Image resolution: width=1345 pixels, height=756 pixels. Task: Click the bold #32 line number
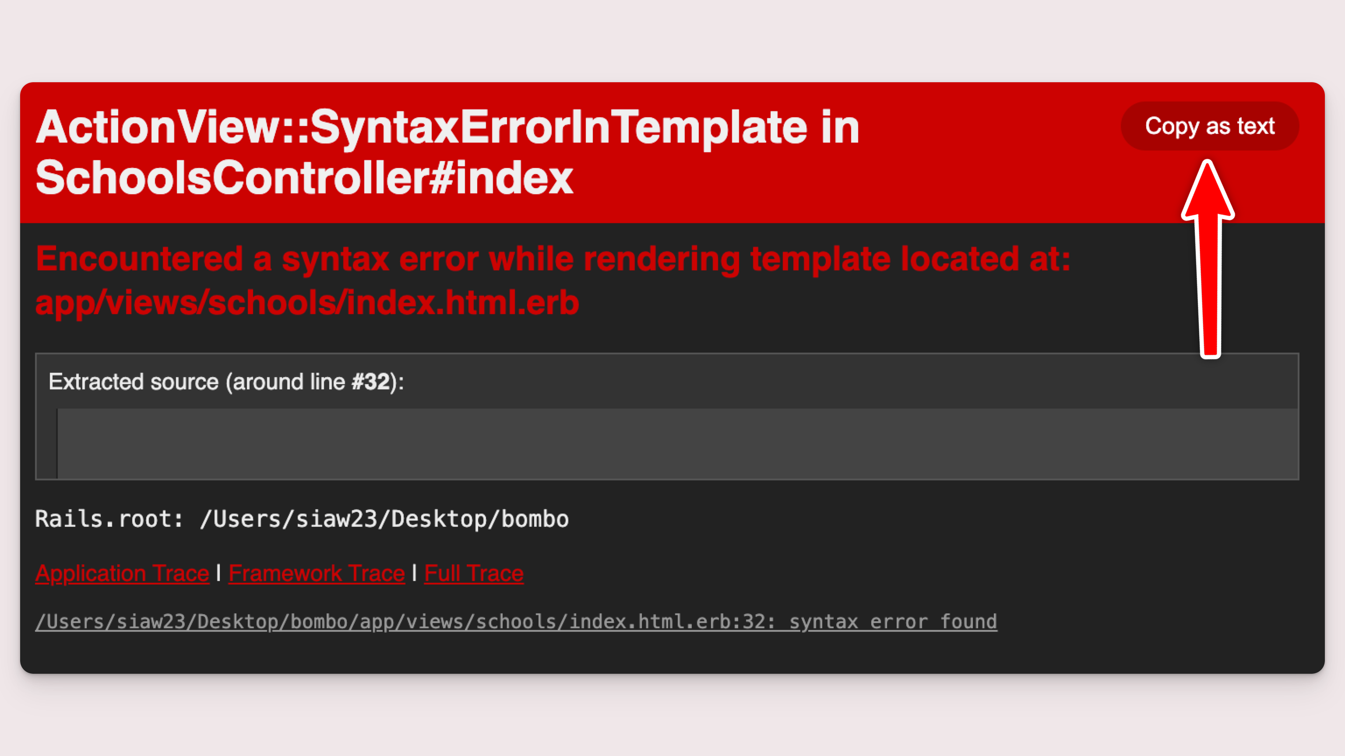[x=371, y=382]
